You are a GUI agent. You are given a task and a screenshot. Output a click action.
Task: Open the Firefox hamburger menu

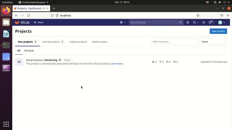click(x=228, y=16)
